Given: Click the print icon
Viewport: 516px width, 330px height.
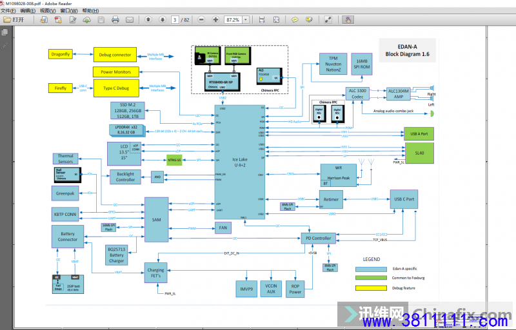Looking at the screenshot, I should pos(115,20).
